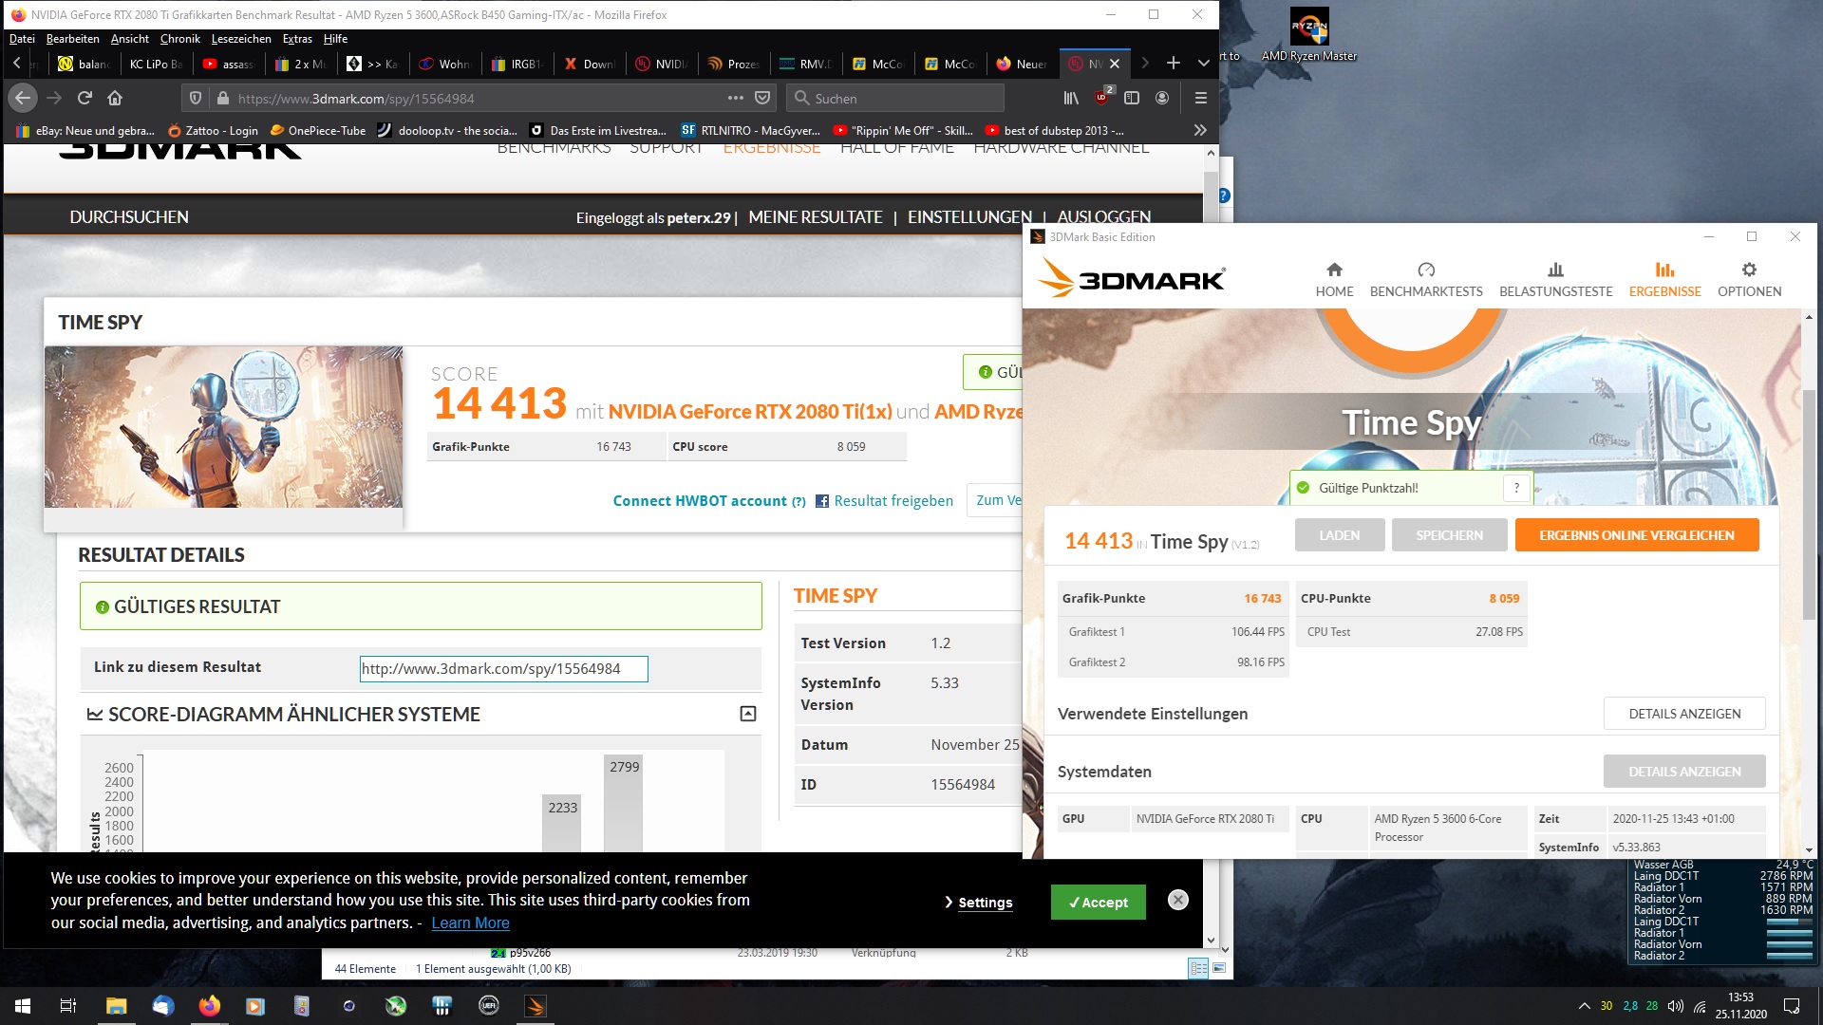Click ERGEBNIS ONLINE VERGLEICHEN button

pyautogui.click(x=1636, y=535)
